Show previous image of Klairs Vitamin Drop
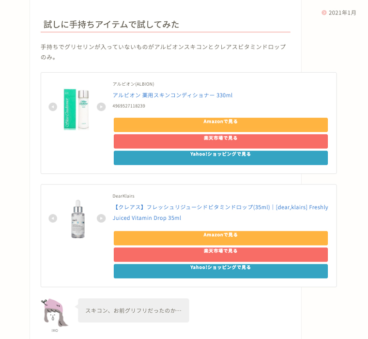The image size is (368, 339). click(x=53, y=218)
